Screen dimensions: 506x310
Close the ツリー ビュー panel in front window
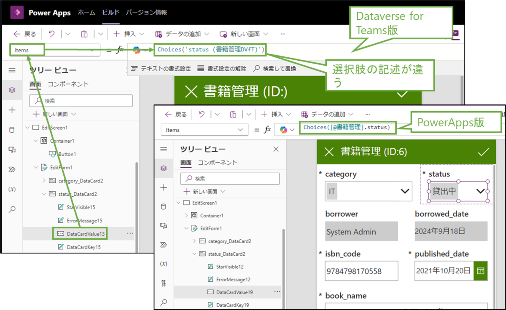[276, 149]
